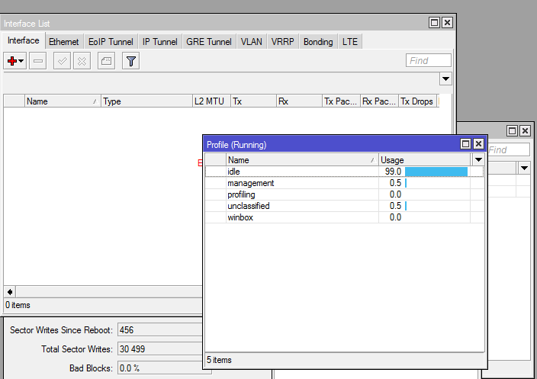Click the management 0.5 usage value
The height and width of the screenshot is (379, 537).
[x=395, y=183]
